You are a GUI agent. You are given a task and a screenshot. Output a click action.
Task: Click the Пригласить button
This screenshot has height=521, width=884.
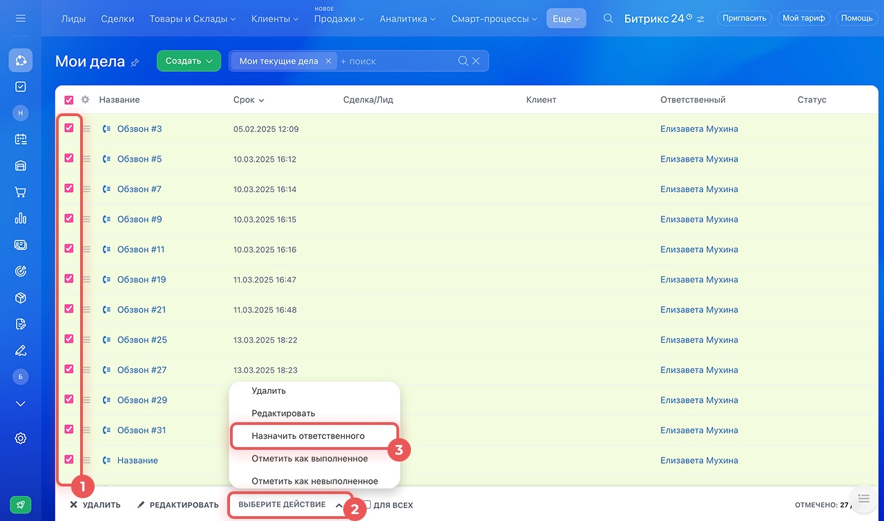coord(744,19)
